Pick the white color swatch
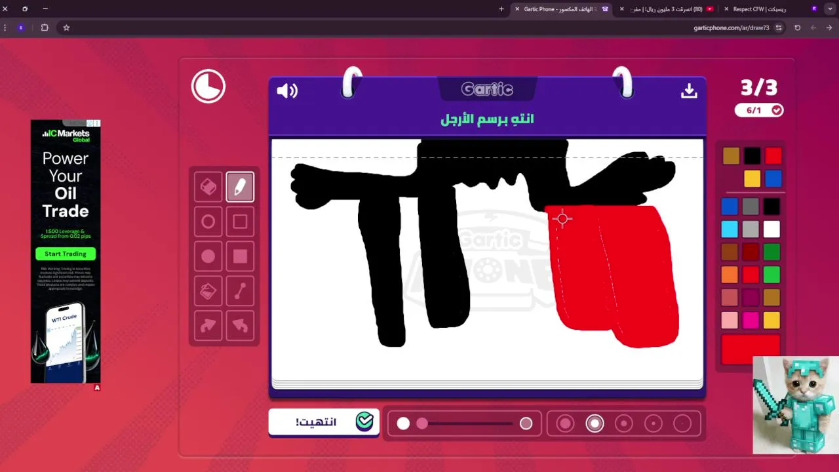Screen dimensions: 839x472 pyautogui.click(x=771, y=229)
